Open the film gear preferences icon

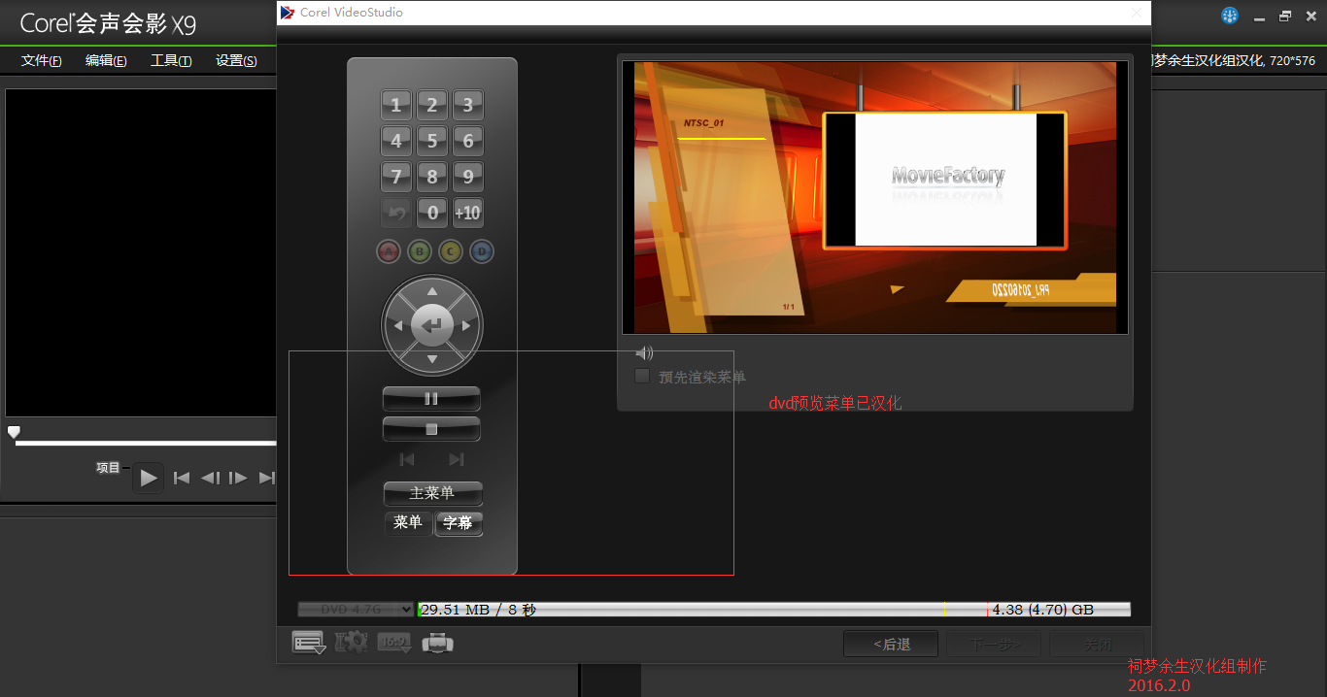351,643
